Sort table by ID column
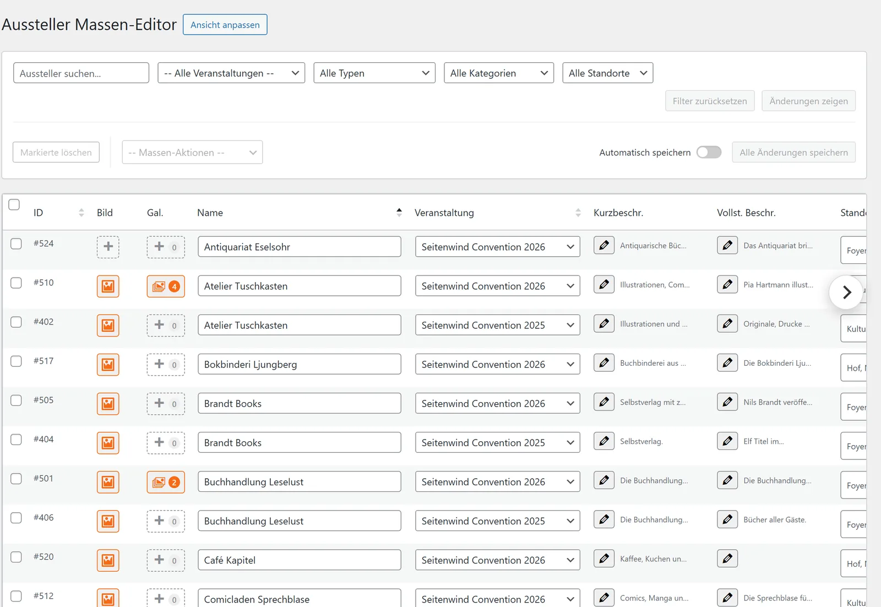Screen dimensions: 881x607 81,213
